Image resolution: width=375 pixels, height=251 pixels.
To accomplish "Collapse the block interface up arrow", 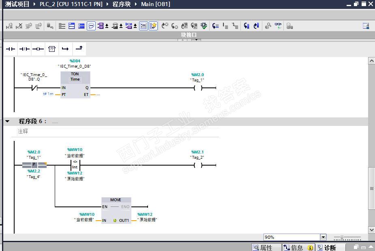I will [182, 40].
